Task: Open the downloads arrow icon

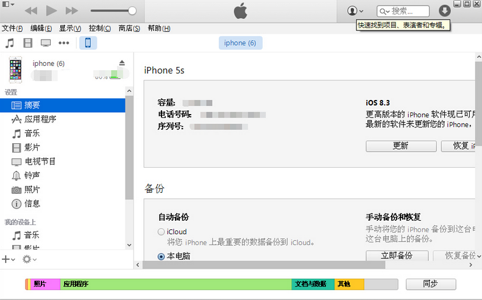Action: pyautogui.click(x=444, y=11)
